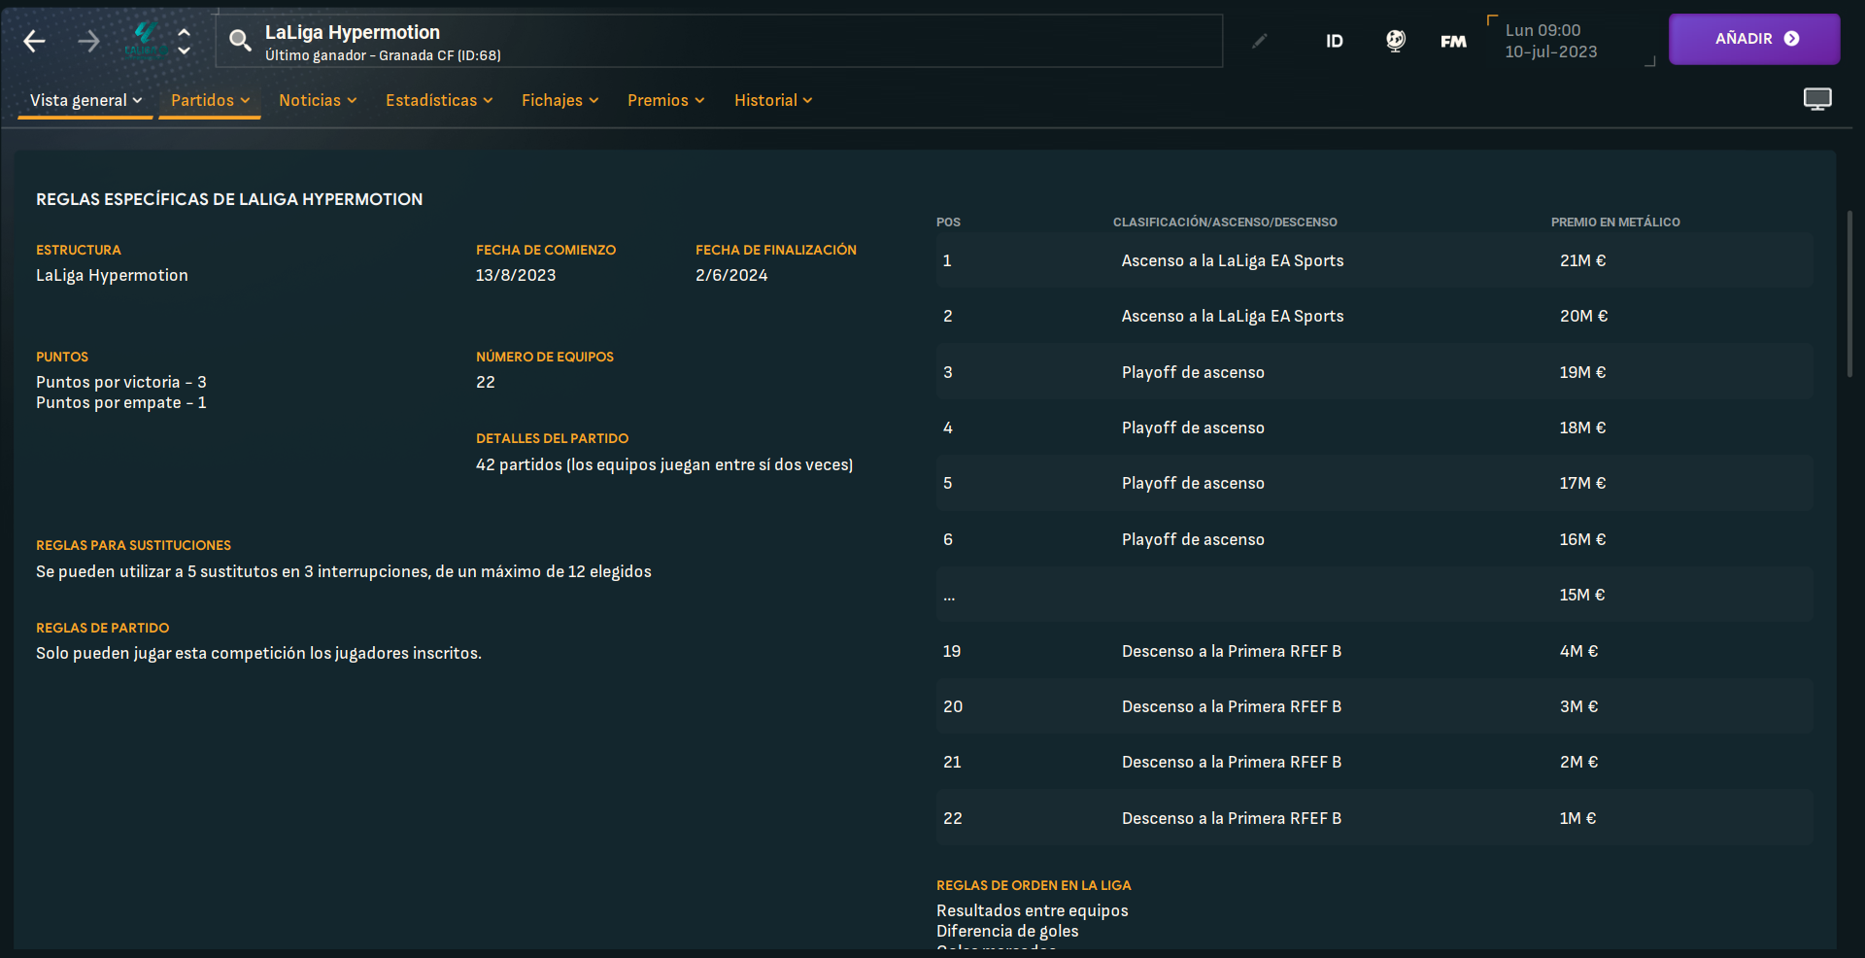1865x958 pixels.
Task: Click the PREMIO EN METÁLICO column header
Action: click(1615, 222)
